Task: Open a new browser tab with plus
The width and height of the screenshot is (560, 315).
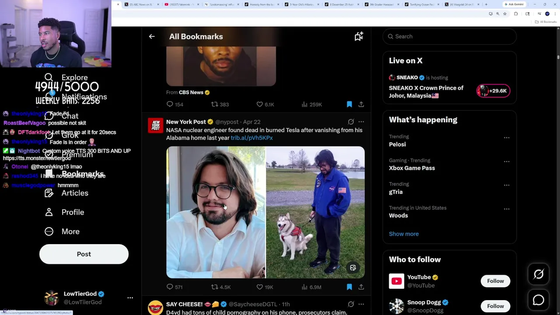Action: click(486, 4)
